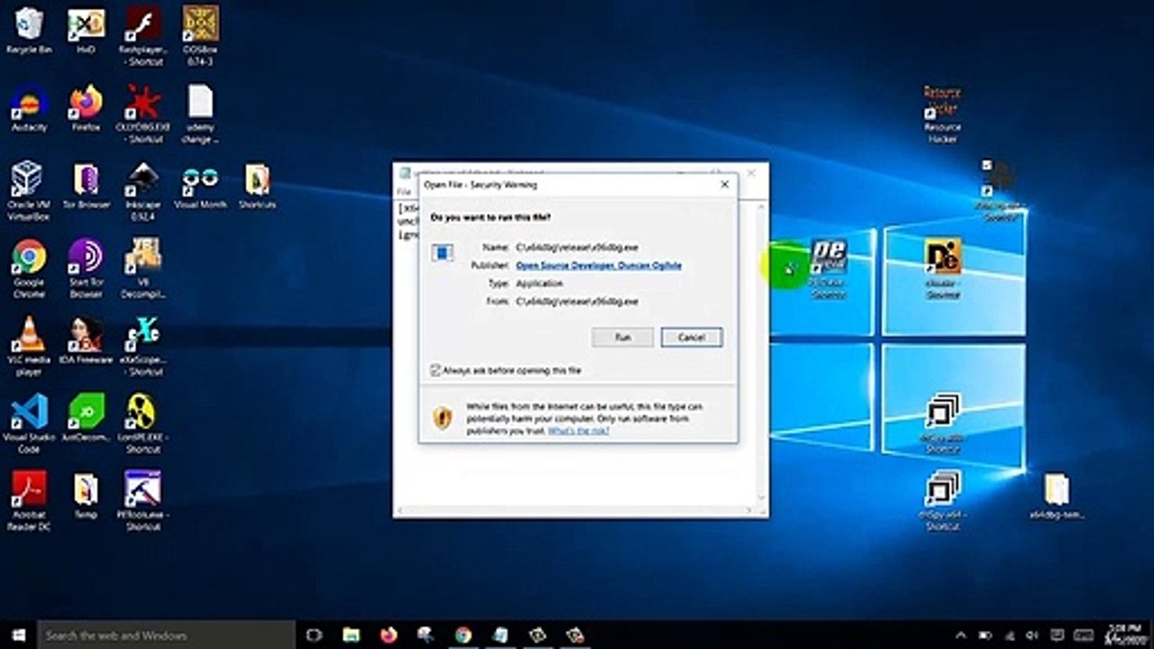This screenshot has width=1154, height=649.
Task: Open the x96dbg shortcut with bug icon
Action: tap(1000, 191)
